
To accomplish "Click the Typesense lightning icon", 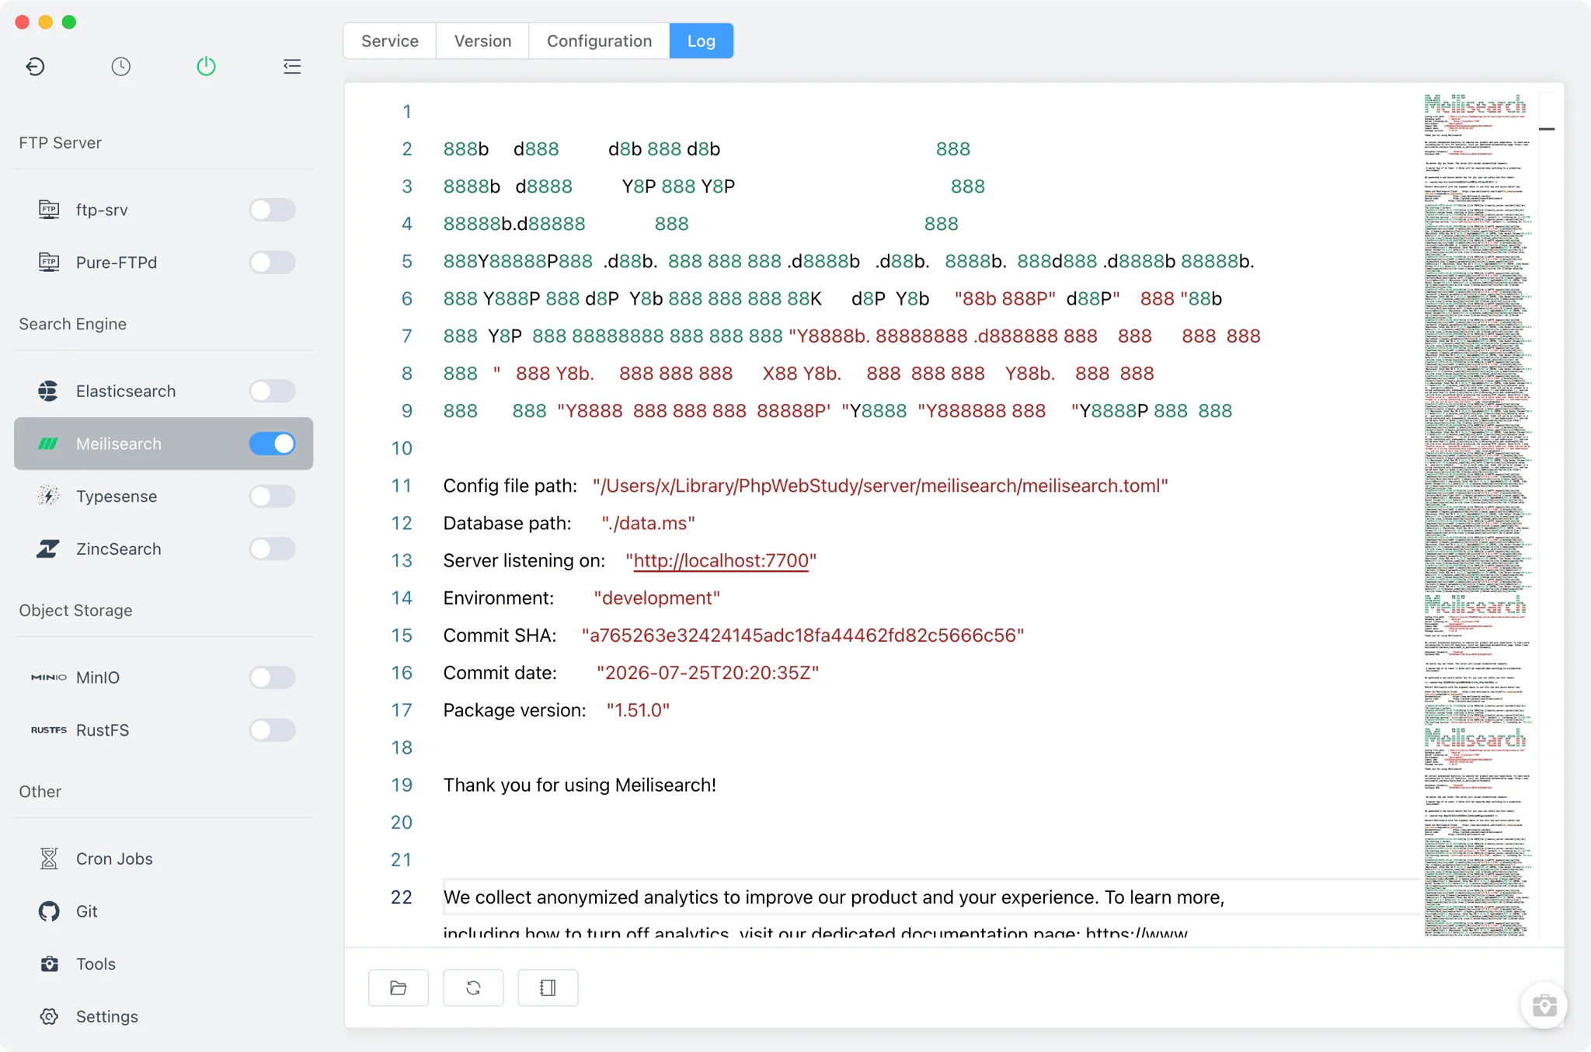I will point(48,496).
